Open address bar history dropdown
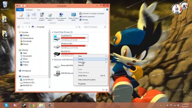 point(76,27)
